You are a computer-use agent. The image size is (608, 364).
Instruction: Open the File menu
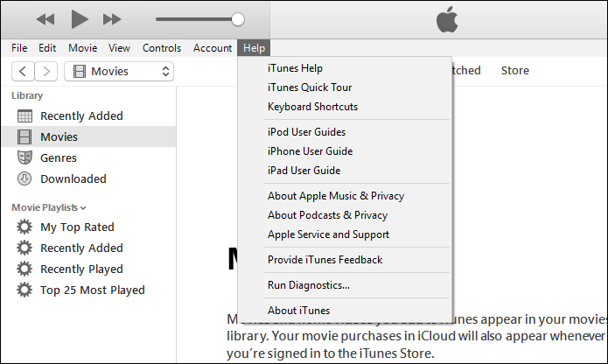(x=19, y=48)
